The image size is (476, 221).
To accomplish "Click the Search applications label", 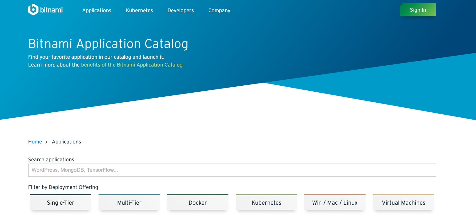I will (x=51, y=159).
